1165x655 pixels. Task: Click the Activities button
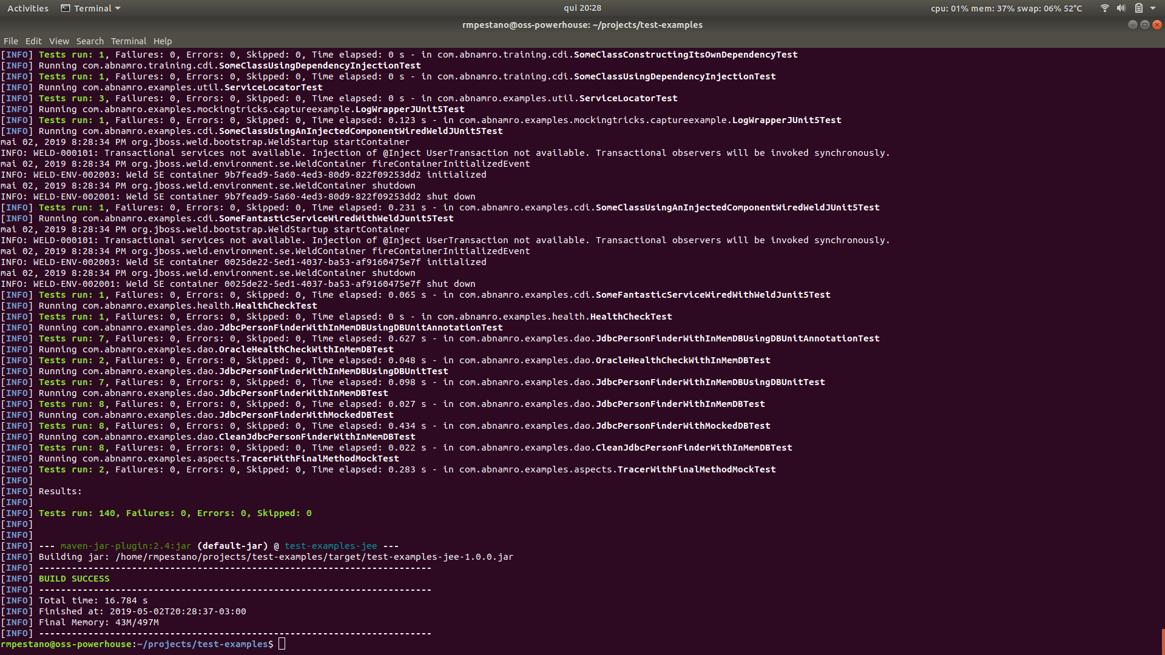click(28, 8)
